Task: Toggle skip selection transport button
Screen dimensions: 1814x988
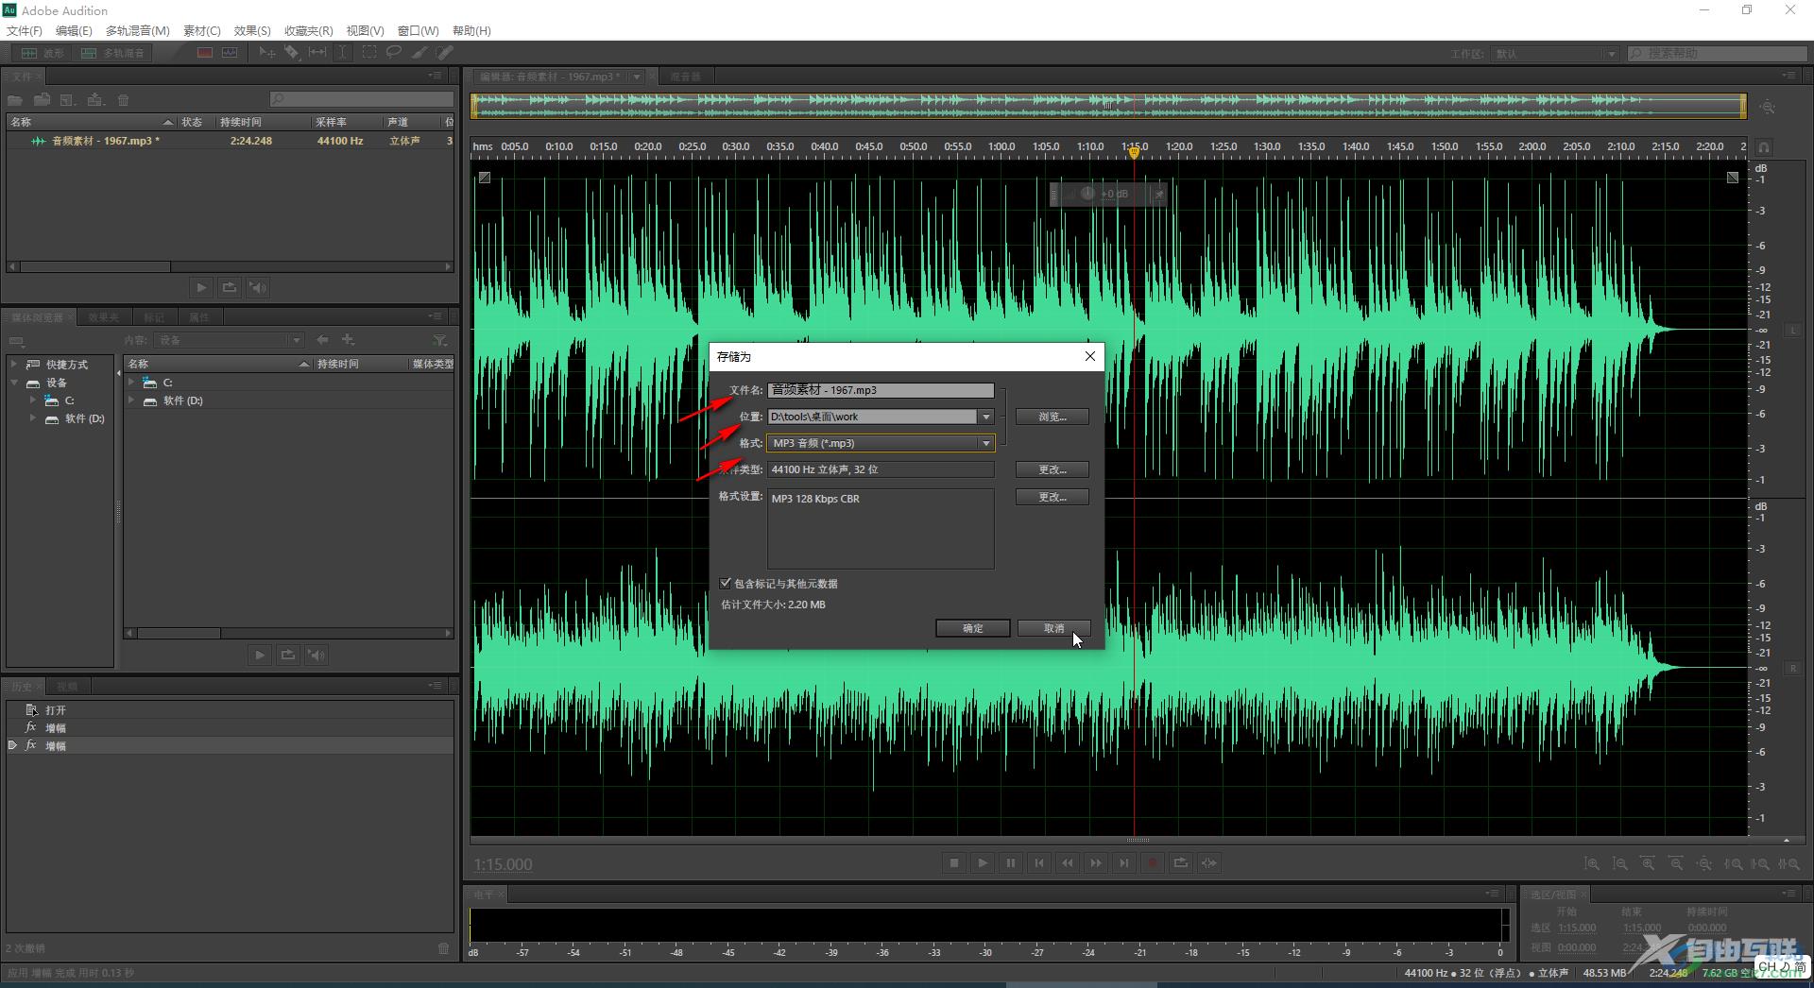Action: (x=1209, y=863)
